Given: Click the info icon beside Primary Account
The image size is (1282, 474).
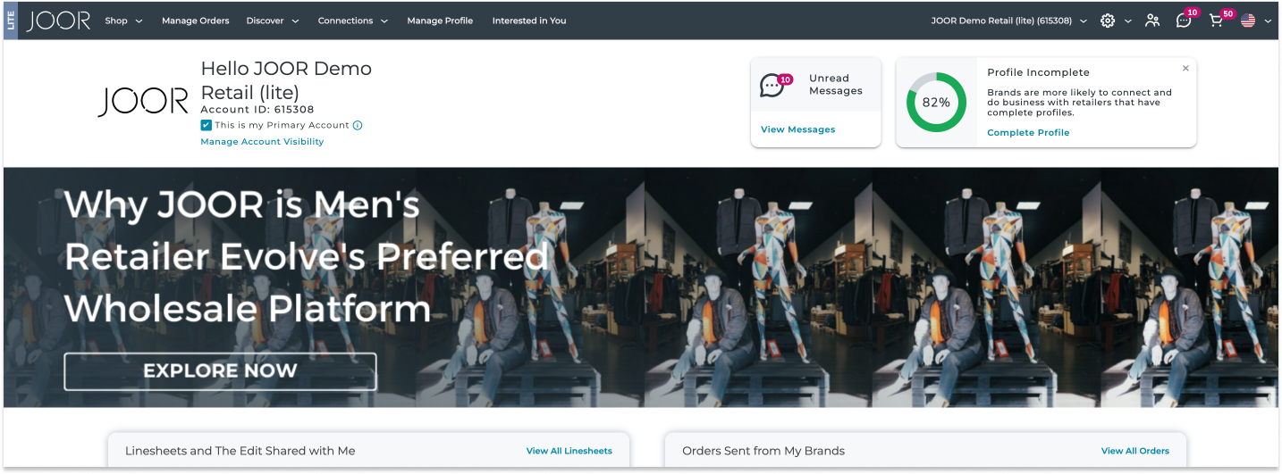Looking at the screenshot, I should [358, 126].
